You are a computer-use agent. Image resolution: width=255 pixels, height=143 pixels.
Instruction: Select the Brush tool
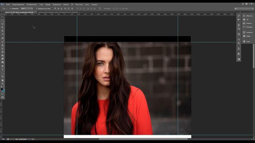[2, 41]
